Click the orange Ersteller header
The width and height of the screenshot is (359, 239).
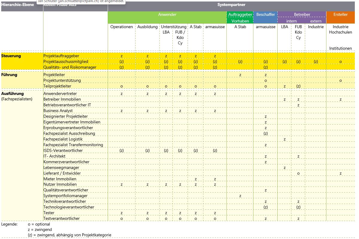tap(340, 15)
